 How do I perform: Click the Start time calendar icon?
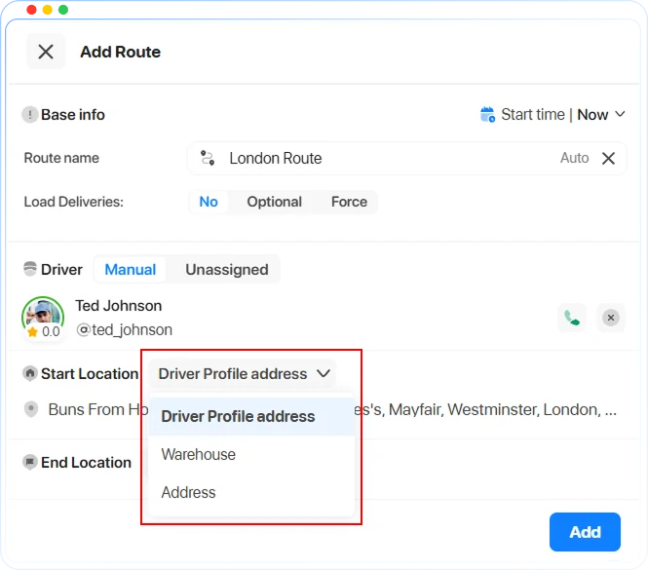click(487, 115)
